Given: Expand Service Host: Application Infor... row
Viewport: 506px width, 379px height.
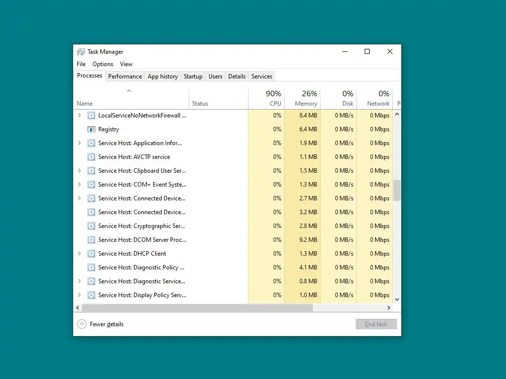Looking at the screenshot, I should click(80, 143).
